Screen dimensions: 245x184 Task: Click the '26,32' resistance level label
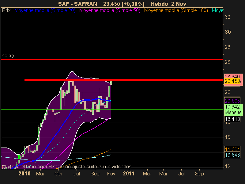tap(8, 56)
